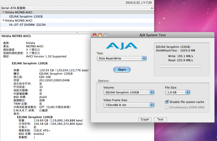This screenshot has width=217, height=141.
Task: Click the AJA logo
Action: 122,46
